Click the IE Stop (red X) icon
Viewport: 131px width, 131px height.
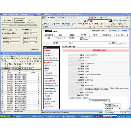point(98,18)
